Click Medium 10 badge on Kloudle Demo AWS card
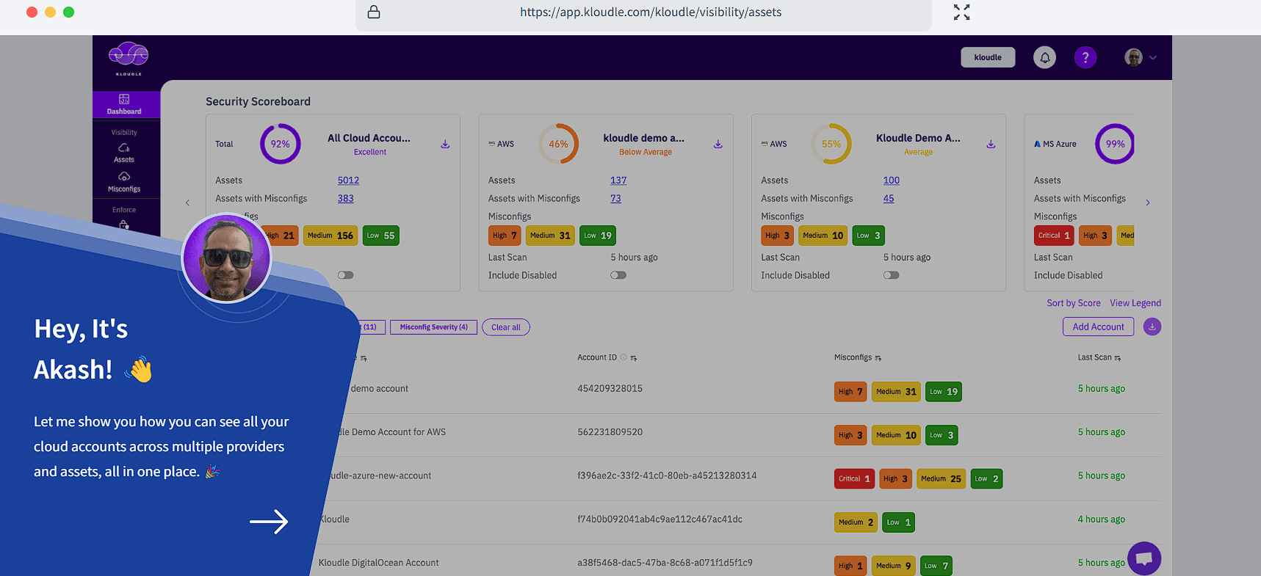The height and width of the screenshot is (576, 1261). point(823,236)
